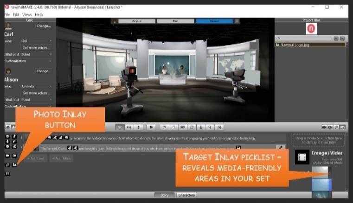Click the pause icon in left palette

[x=7, y=174]
